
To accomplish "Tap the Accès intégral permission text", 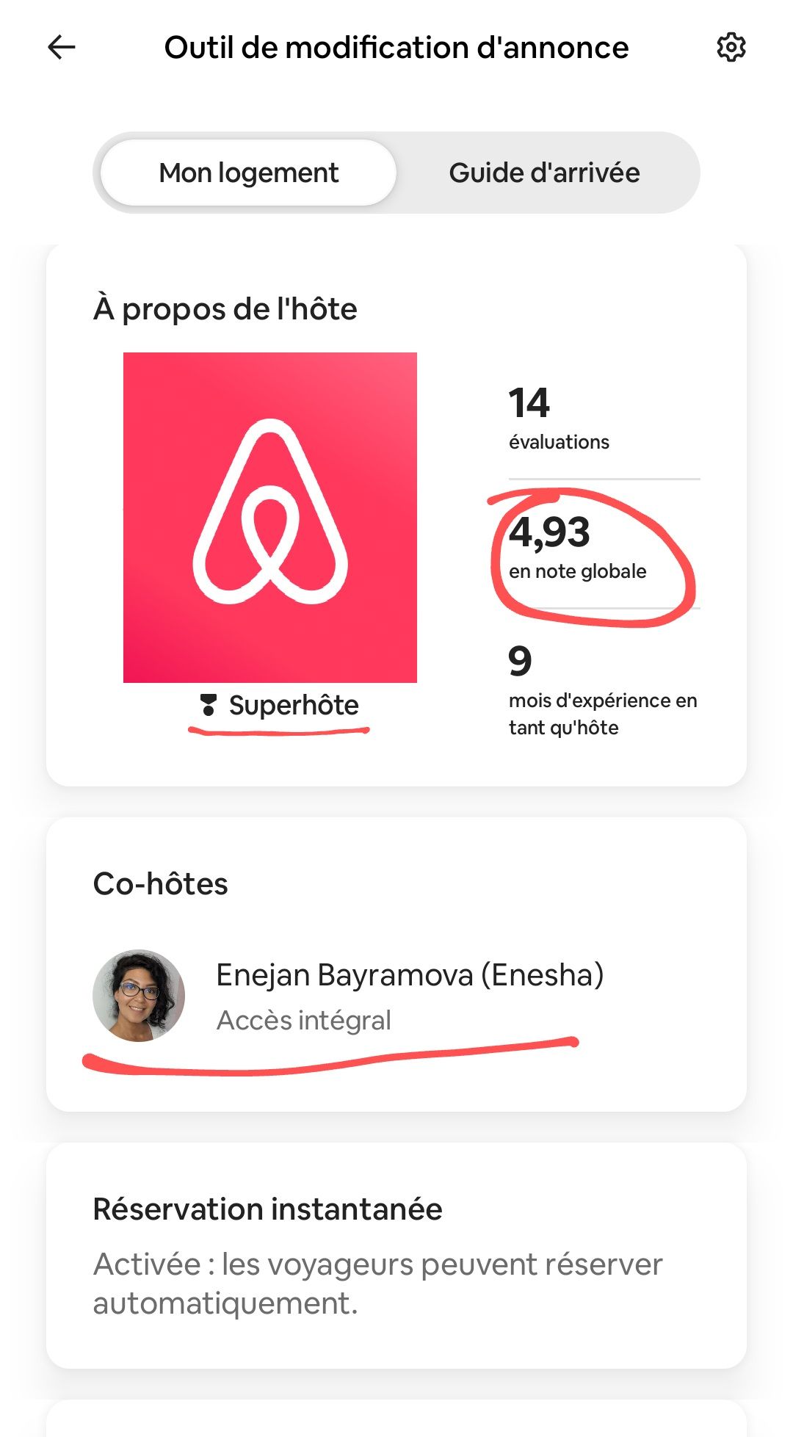I will click(304, 1020).
